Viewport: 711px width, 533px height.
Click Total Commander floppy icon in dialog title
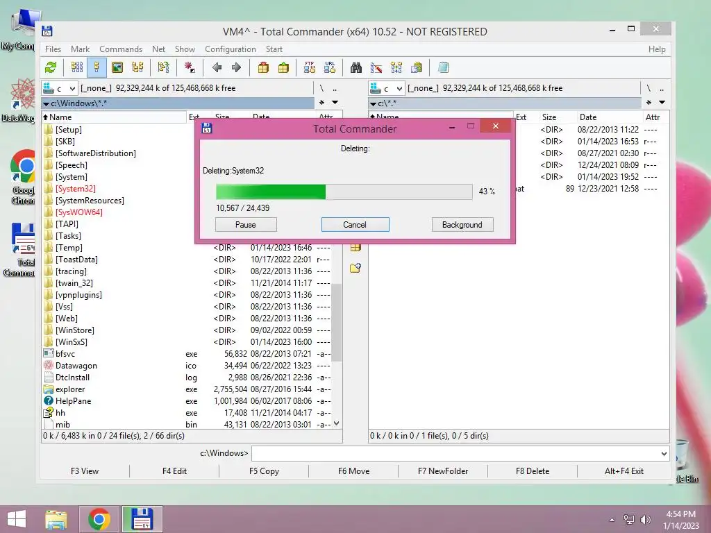207,128
